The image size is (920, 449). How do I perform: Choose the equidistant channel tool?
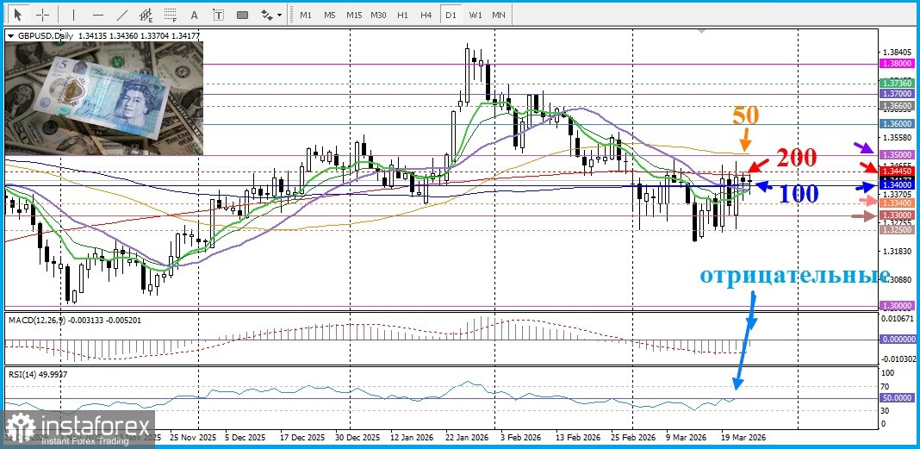(x=146, y=15)
